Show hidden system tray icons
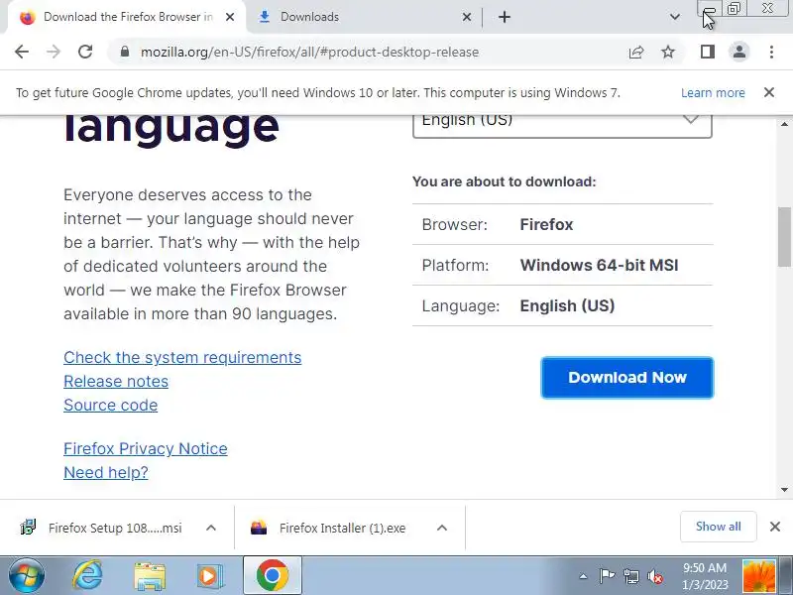This screenshot has height=595, width=793. (583, 576)
